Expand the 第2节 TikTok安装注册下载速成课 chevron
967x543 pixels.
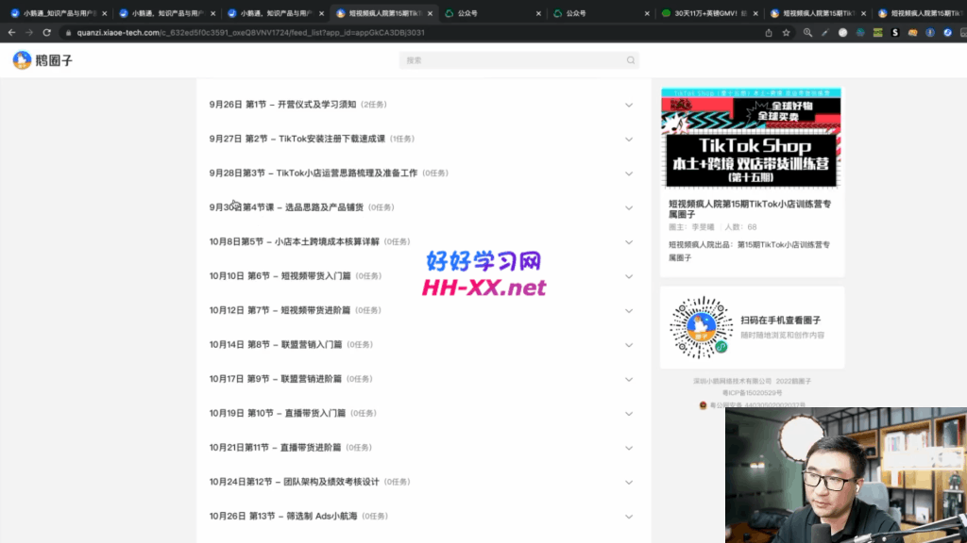pyautogui.click(x=628, y=140)
